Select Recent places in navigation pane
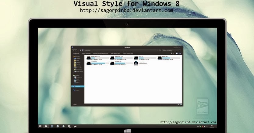Image resolution: width=254 pixels, height=133 pixels. (x=78, y=72)
